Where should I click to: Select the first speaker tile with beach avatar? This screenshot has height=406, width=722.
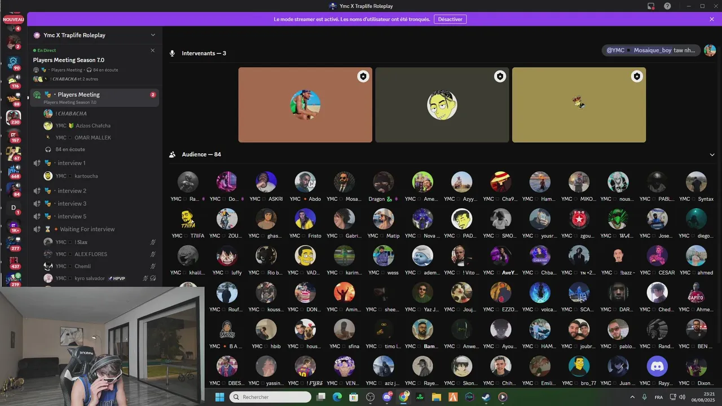click(x=305, y=105)
